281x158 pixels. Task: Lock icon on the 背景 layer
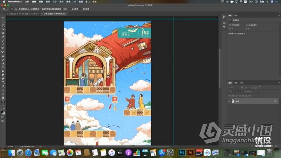coord(275,101)
